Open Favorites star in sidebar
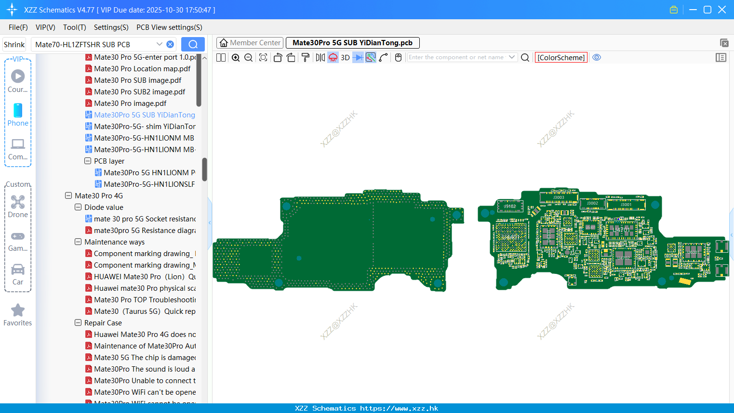This screenshot has width=734, height=413. coord(18,315)
